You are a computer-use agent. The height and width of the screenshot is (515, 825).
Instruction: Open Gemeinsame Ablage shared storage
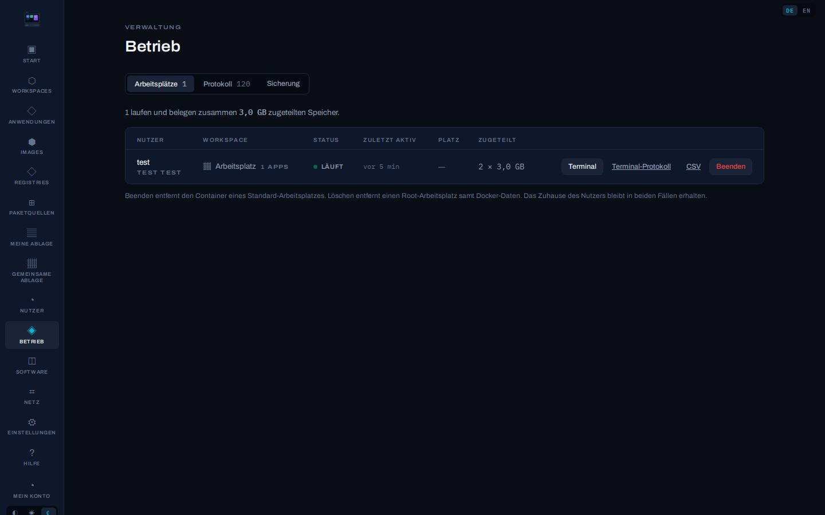pyautogui.click(x=32, y=271)
